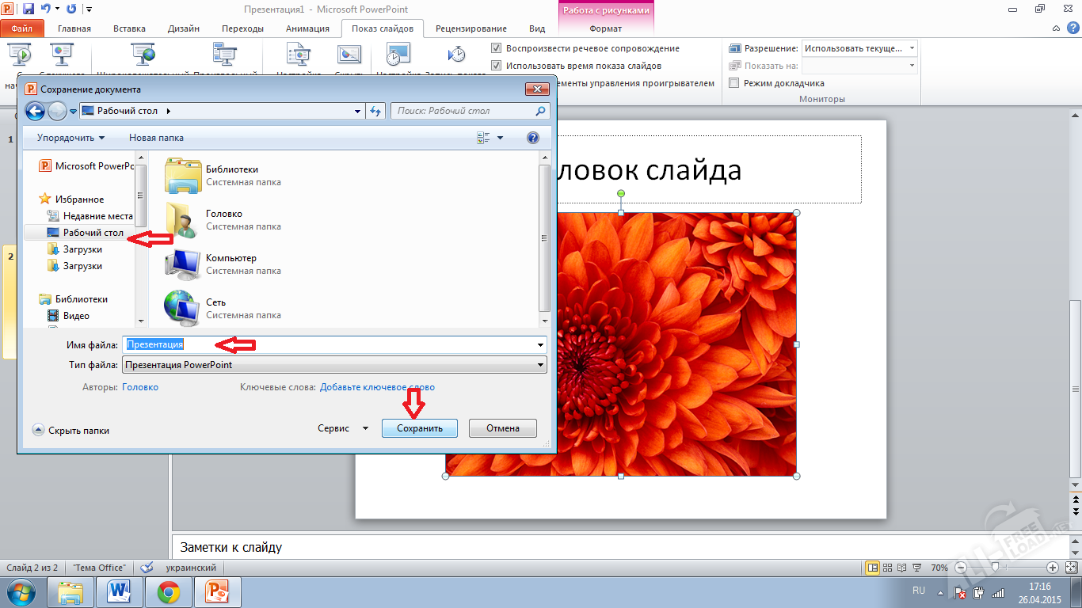Expand the Упорядочить menu
This screenshot has width=1082, height=608.
[x=66, y=137]
